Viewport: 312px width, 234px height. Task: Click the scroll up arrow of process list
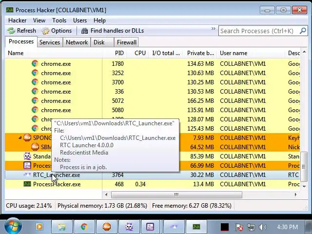click(x=304, y=52)
